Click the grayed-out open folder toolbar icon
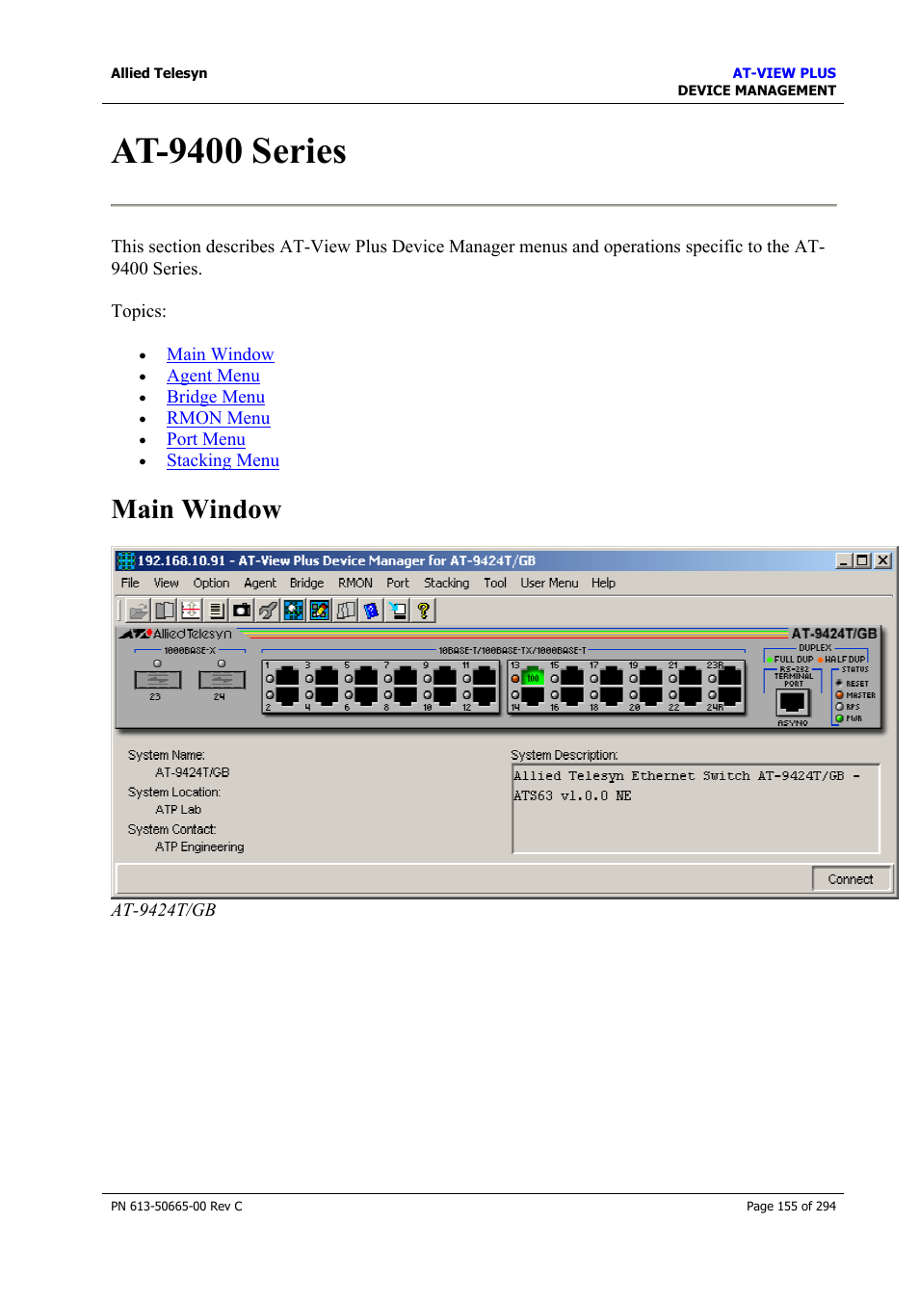The height and width of the screenshot is (1301, 919). click(139, 611)
